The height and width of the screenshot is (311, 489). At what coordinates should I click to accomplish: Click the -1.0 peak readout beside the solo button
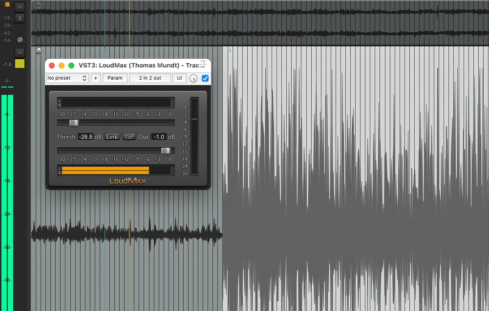pyautogui.click(x=7, y=65)
